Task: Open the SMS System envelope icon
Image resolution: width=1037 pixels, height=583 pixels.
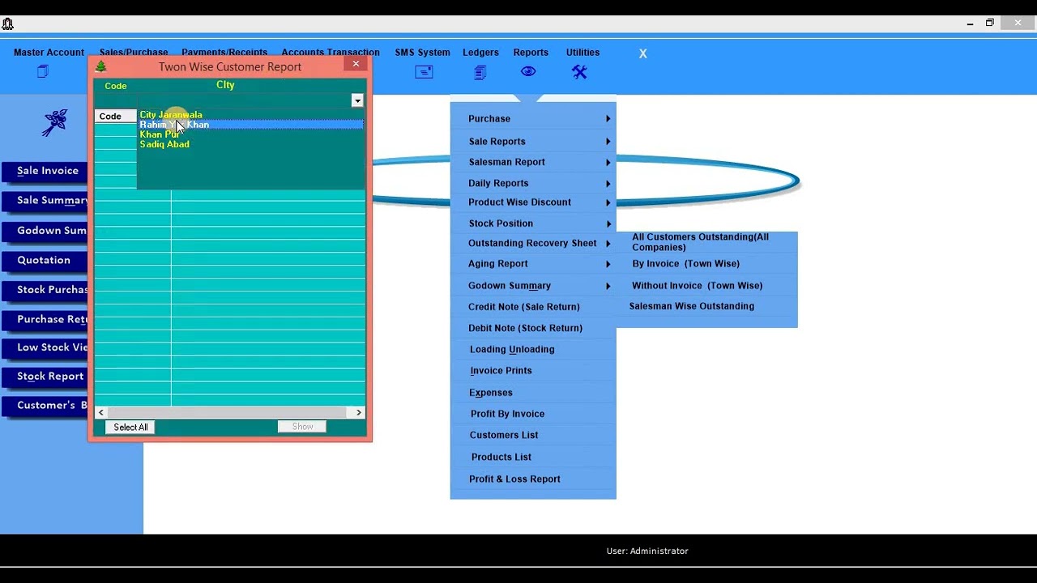Action: (x=424, y=72)
